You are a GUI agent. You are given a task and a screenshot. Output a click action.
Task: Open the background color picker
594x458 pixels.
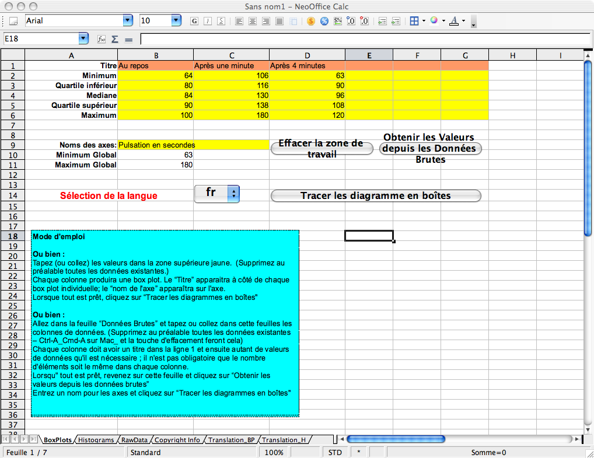pyautogui.click(x=434, y=21)
